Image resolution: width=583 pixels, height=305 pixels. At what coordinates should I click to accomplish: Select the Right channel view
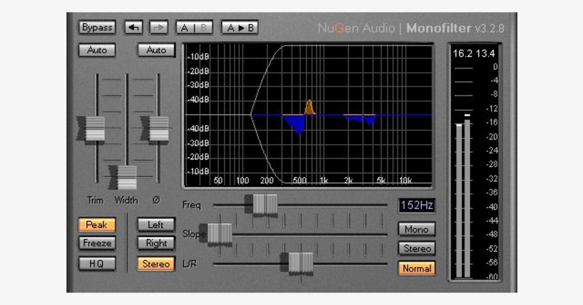[x=156, y=243]
